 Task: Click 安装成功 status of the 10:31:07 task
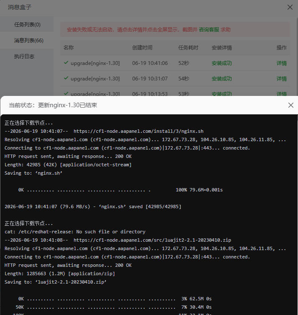221,79
